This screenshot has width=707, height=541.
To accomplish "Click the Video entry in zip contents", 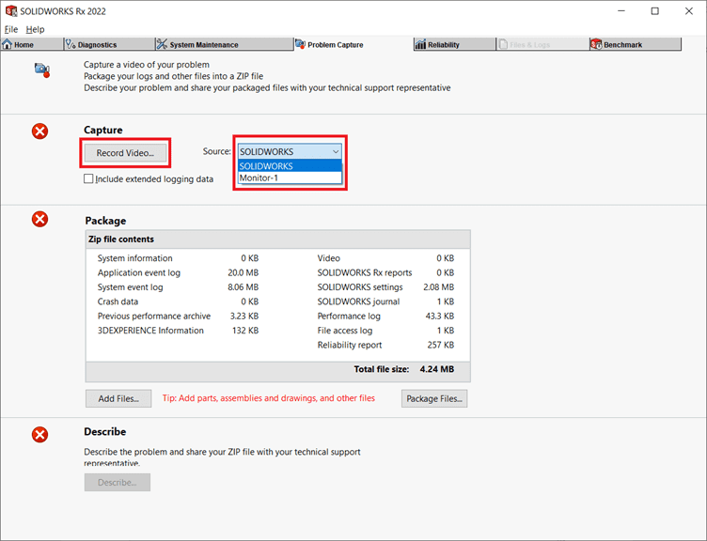I will coord(329,258).
